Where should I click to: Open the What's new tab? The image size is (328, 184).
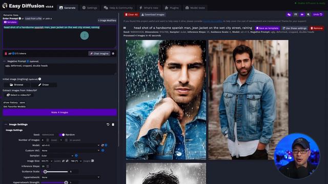pyautogui.click(x=149, y=8)
